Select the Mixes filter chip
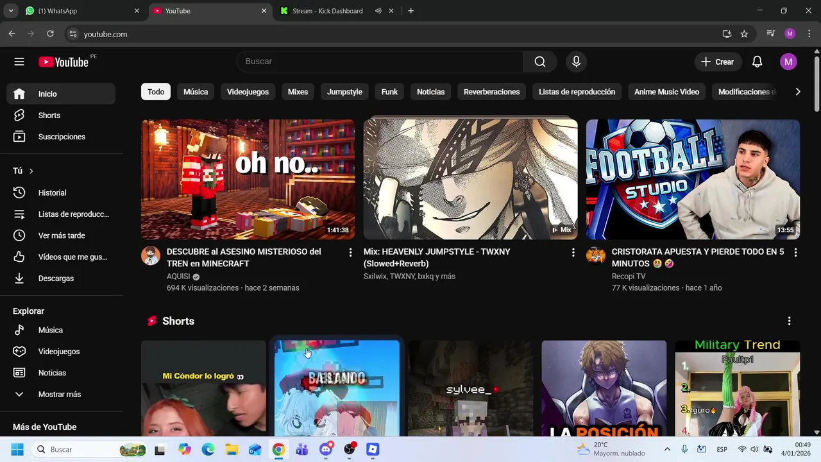The height and width of the screenshot is (462, 821). click(x=298, y=92)
